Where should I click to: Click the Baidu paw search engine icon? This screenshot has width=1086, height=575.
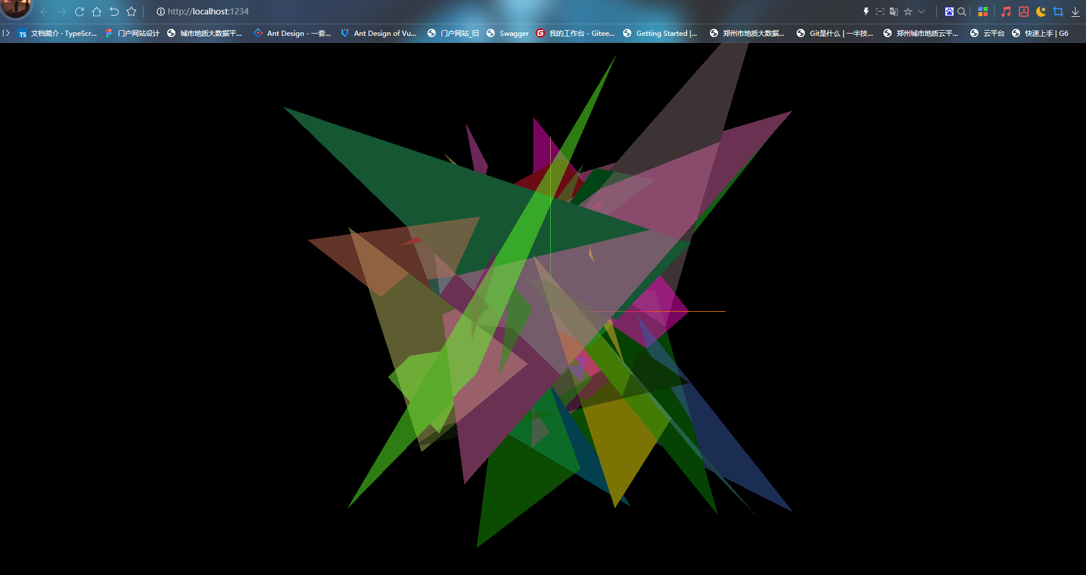(x=949, y=12)
